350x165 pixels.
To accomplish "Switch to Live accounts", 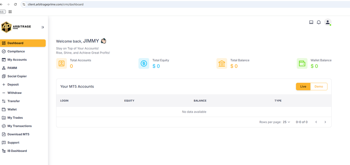I will tap(303, 86).
